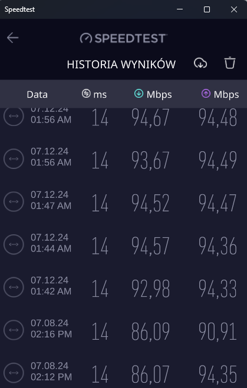Export results with cloud download icon
247x388 pixels.
(x=200, y=63)
